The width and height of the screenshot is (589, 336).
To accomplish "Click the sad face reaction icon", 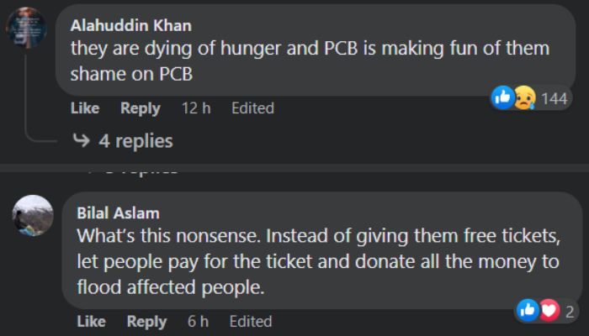I will tap(523, 98).
